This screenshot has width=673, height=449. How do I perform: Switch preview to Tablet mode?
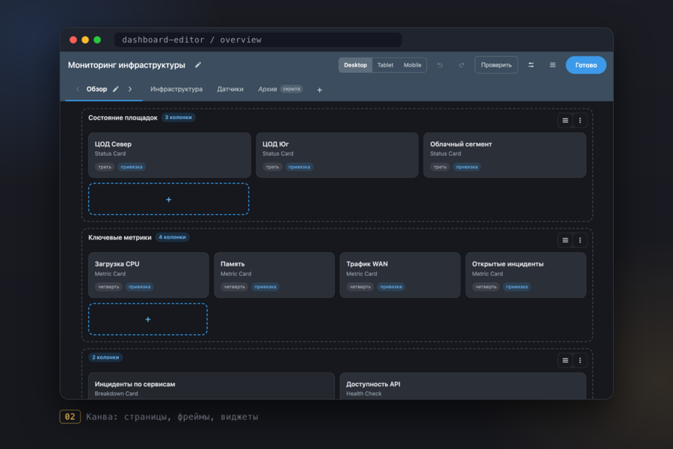[385, 65]
